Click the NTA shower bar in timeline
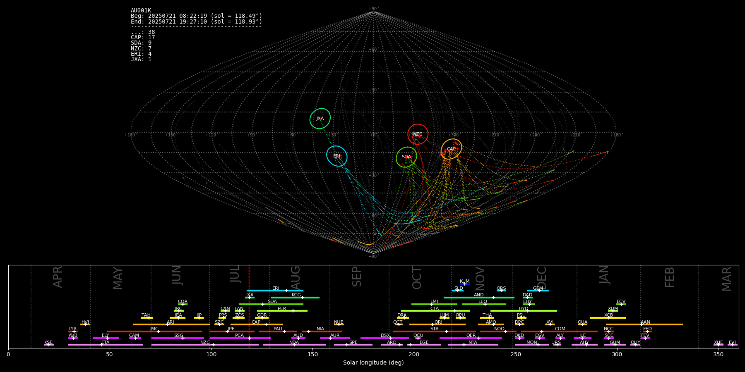This screenshot has height=372, width=745. [x=473, y=345]
